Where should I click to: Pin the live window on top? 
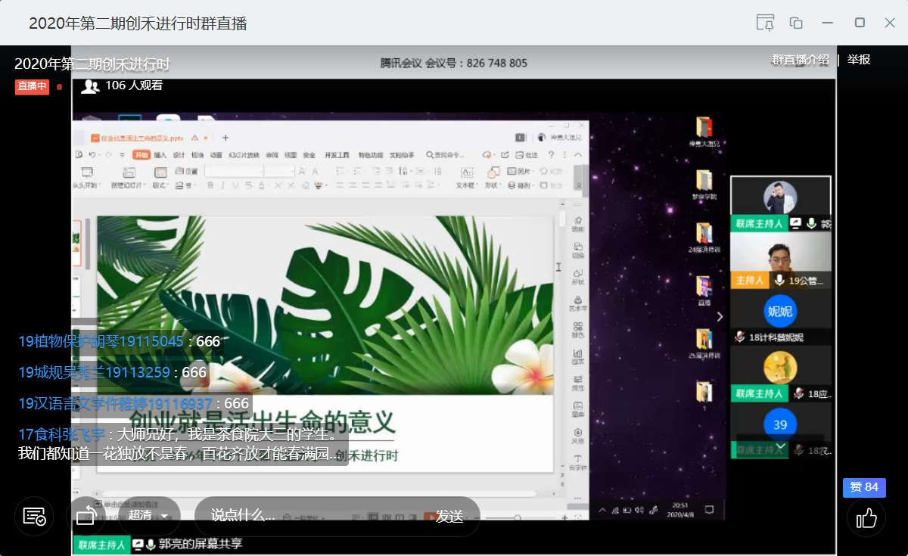click(765, 23)
